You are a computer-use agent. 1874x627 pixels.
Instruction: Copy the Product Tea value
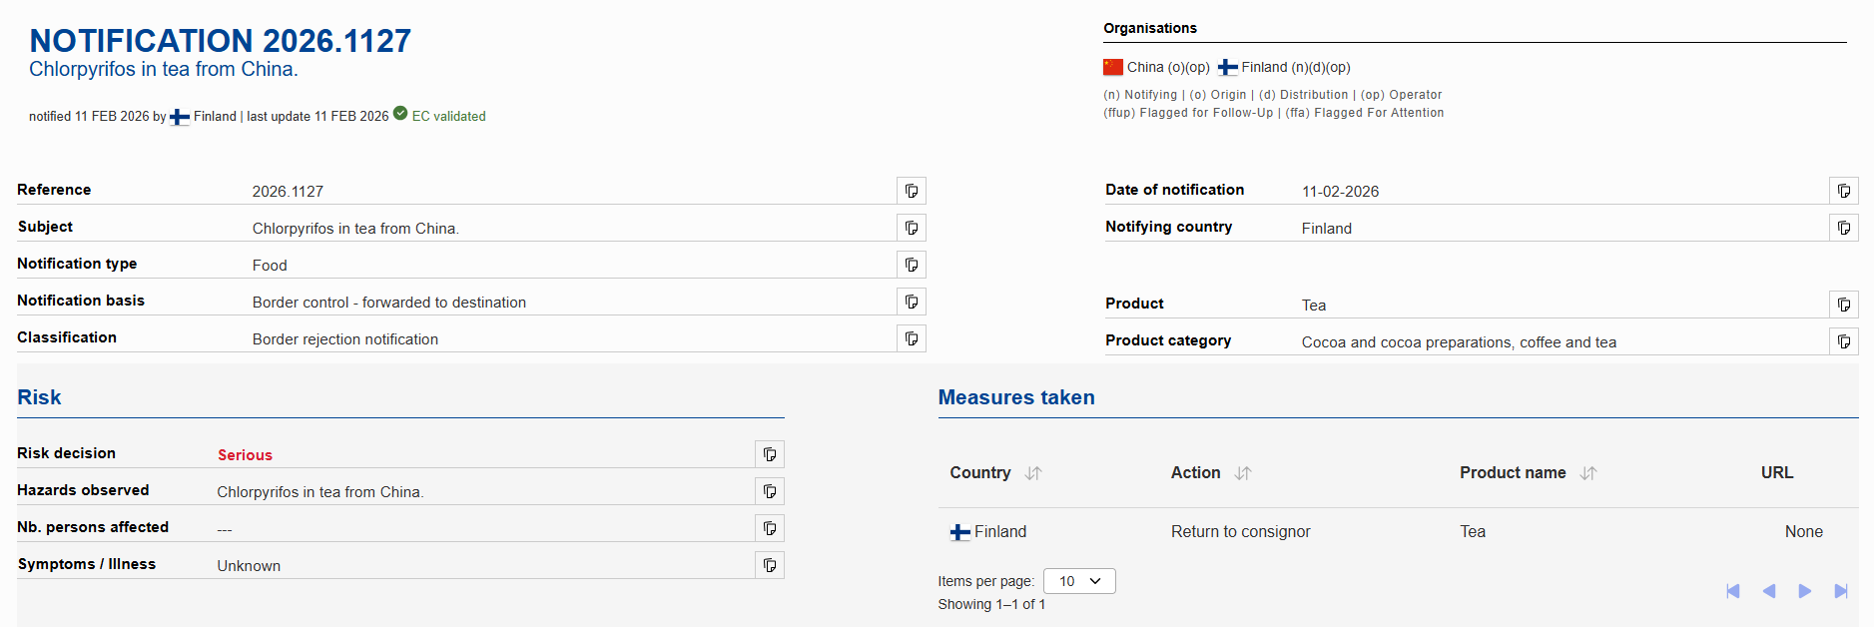(x=1844, y=305)
